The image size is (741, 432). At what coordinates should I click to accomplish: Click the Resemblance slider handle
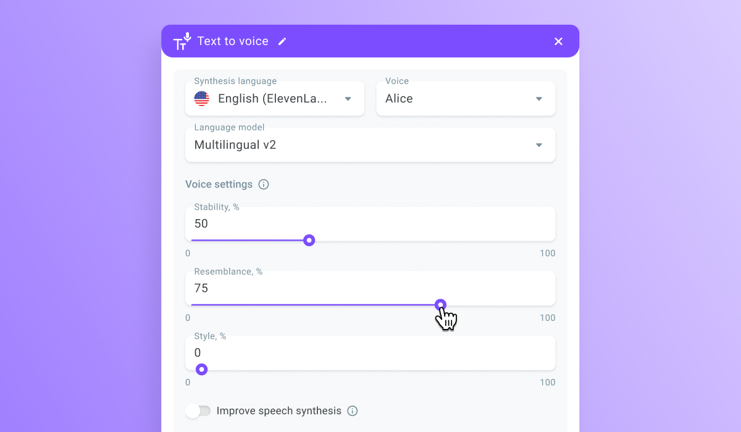(440, 305)
